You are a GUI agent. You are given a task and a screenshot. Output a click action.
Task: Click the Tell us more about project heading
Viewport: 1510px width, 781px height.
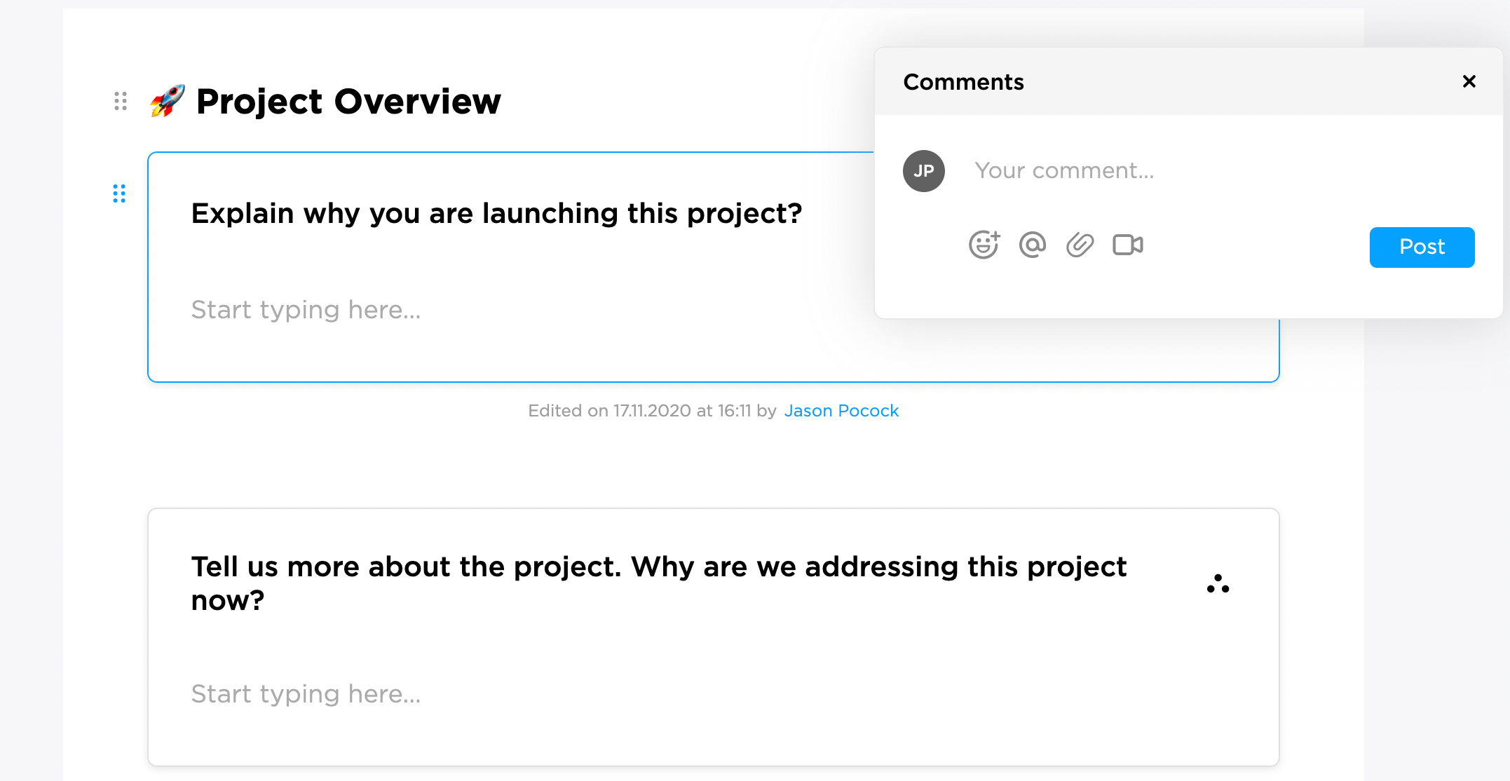[x=658, y=567]
